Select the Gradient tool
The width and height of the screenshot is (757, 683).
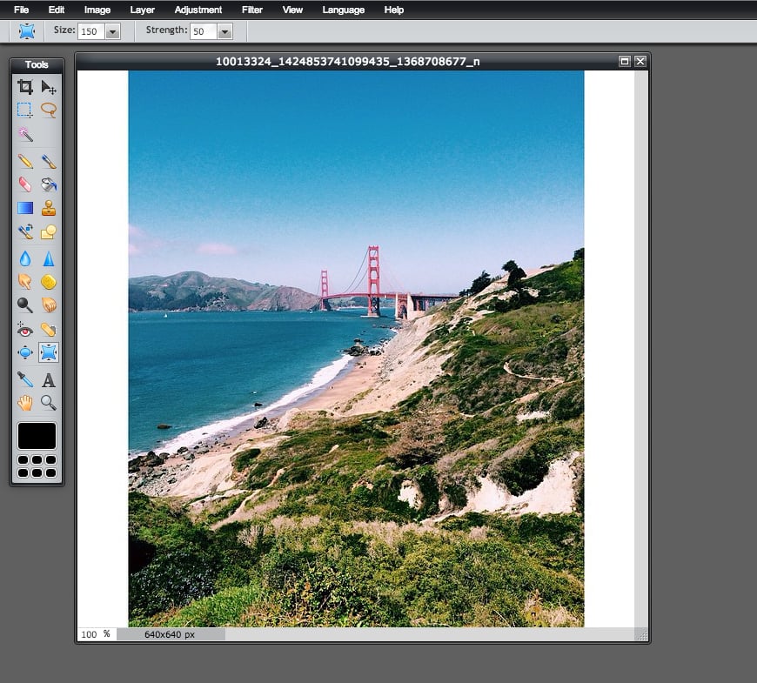[25, 208]
